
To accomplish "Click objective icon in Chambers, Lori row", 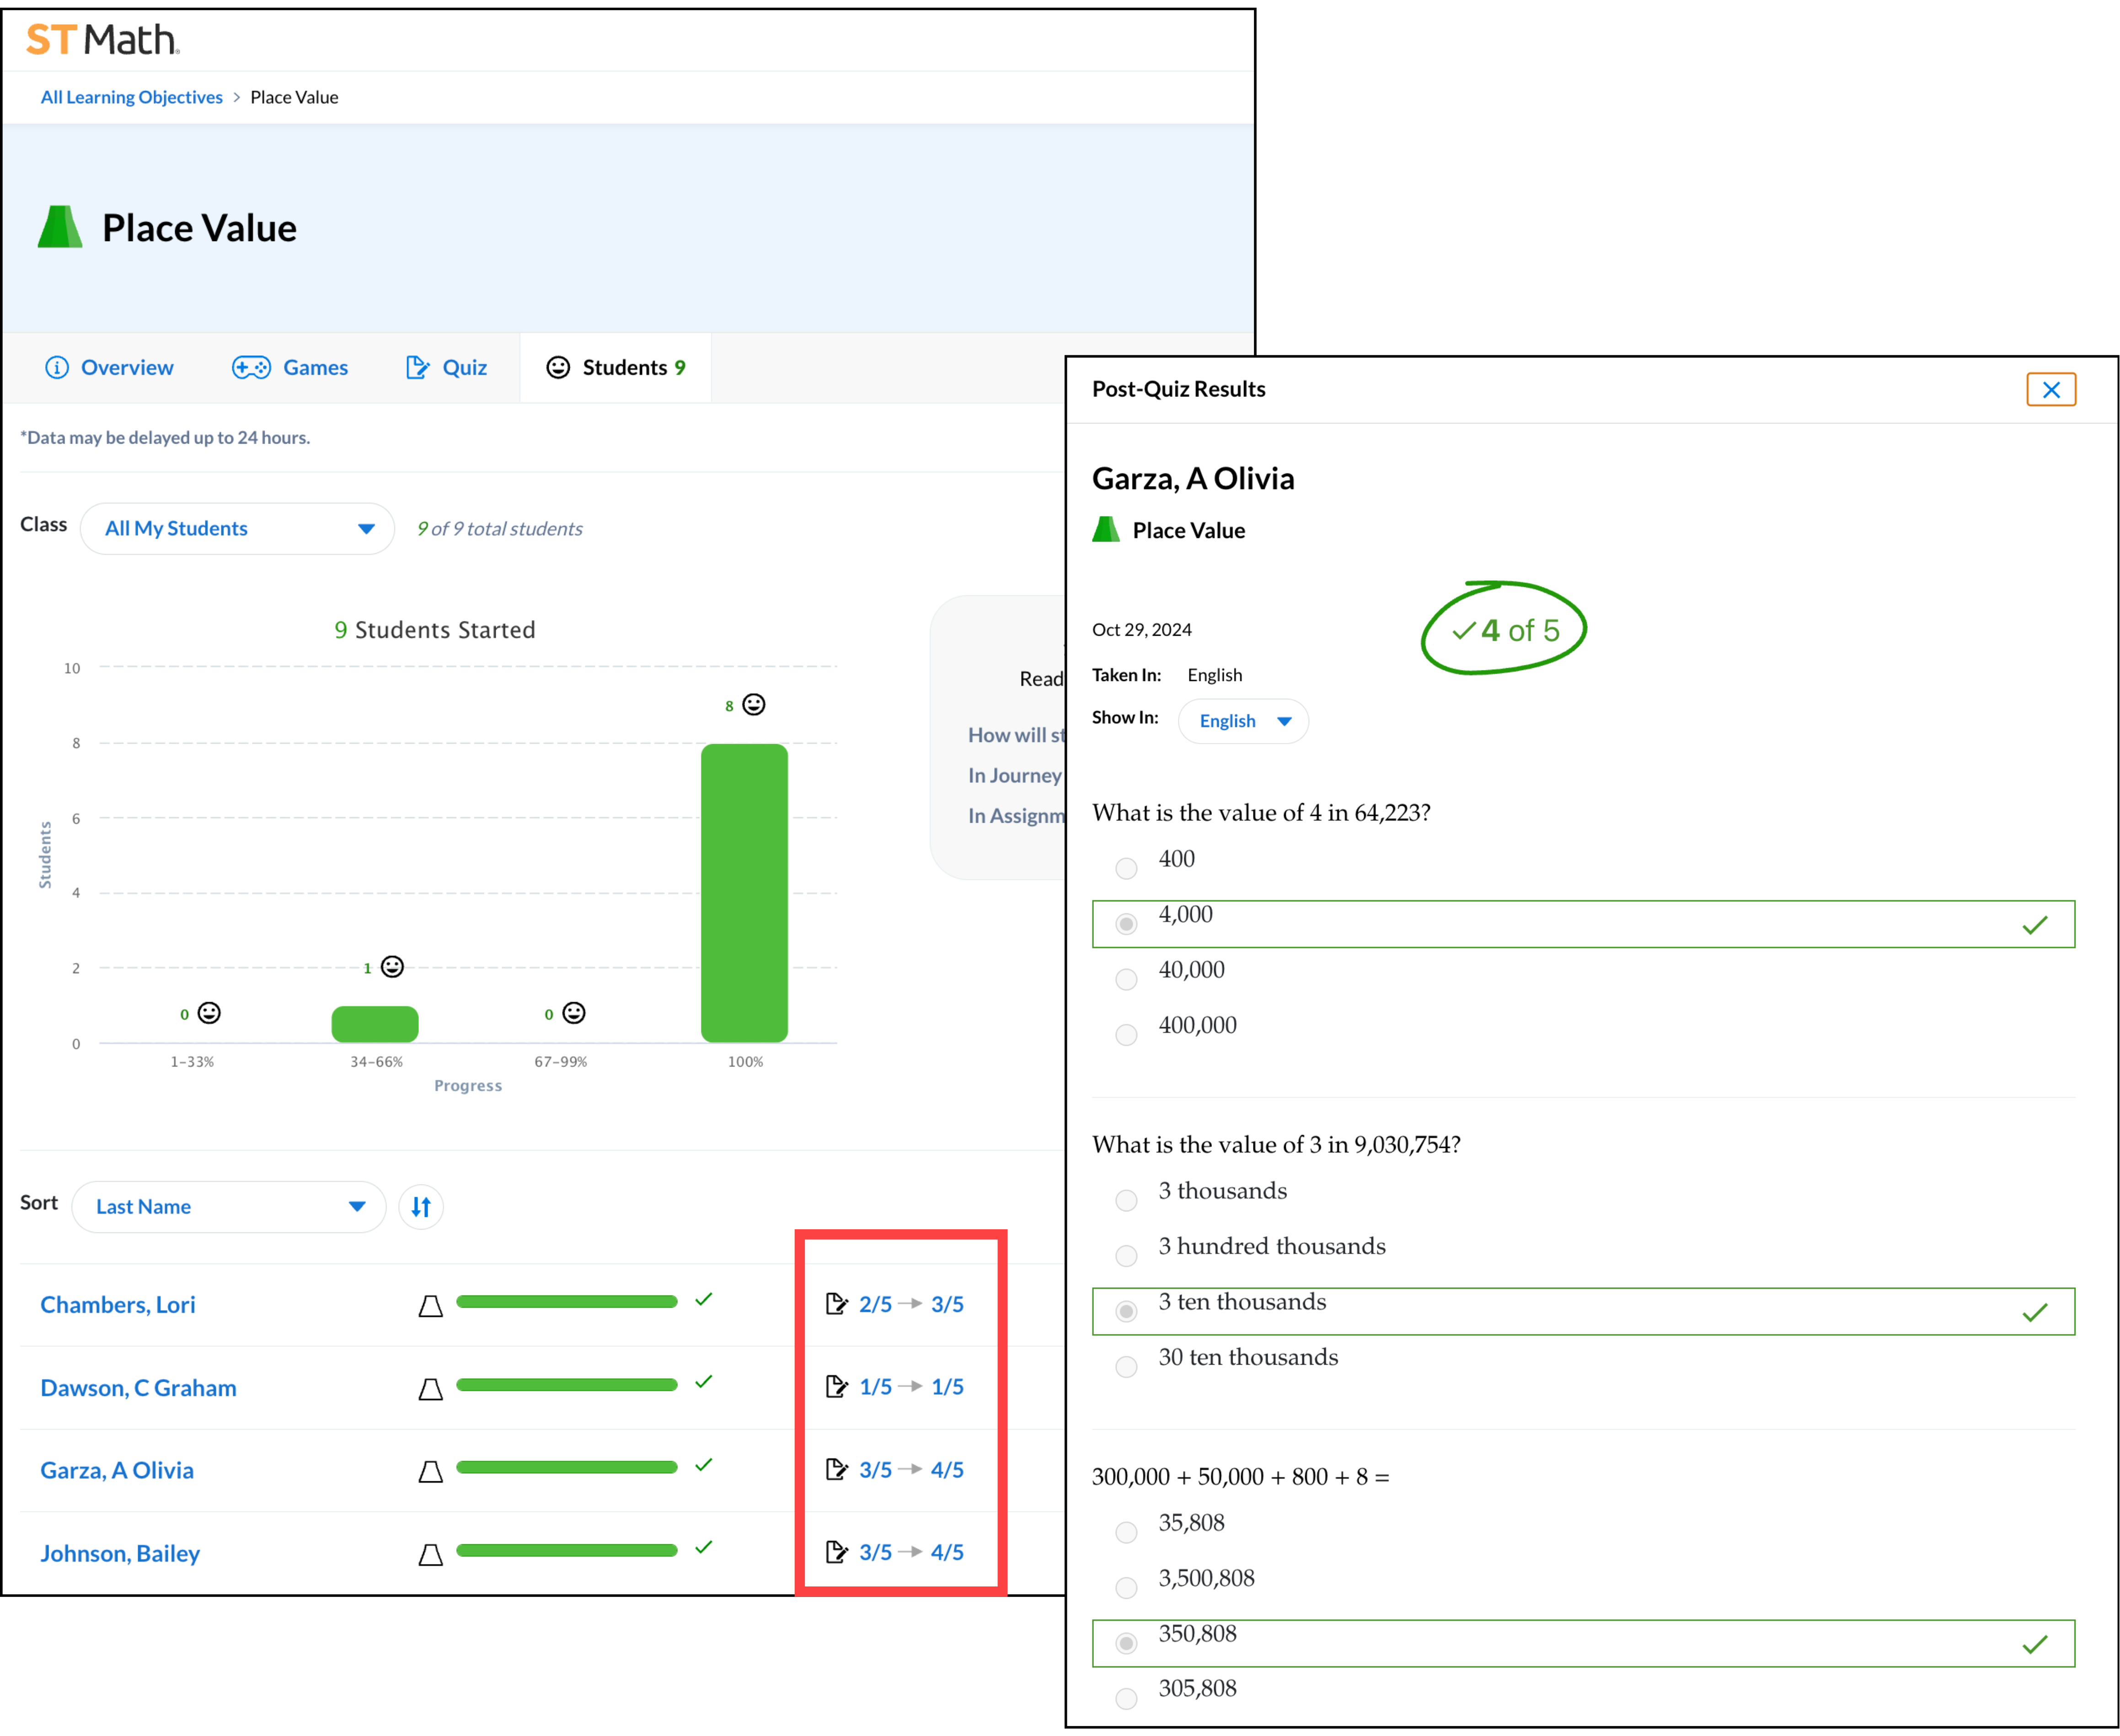I will click(x=431, y=1306).
